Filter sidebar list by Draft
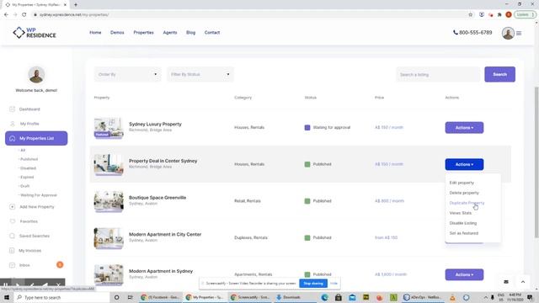This screenshot has width=539, height=303. [x=24, y=186]
